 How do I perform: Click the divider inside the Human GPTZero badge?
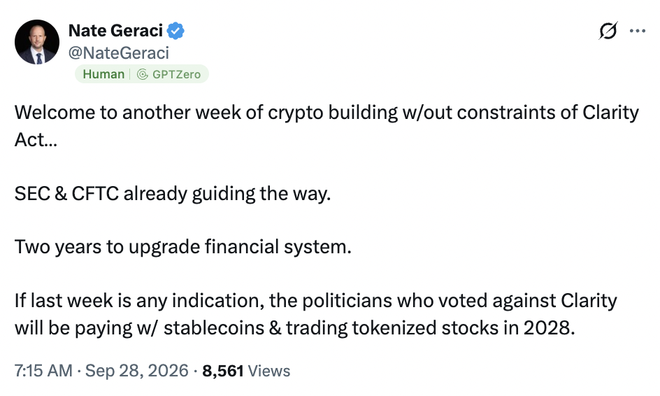pos(129,74)
